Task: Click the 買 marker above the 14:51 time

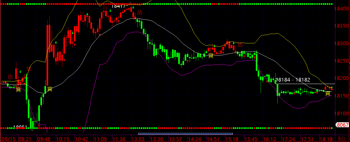Action: [x=211, y=56]
